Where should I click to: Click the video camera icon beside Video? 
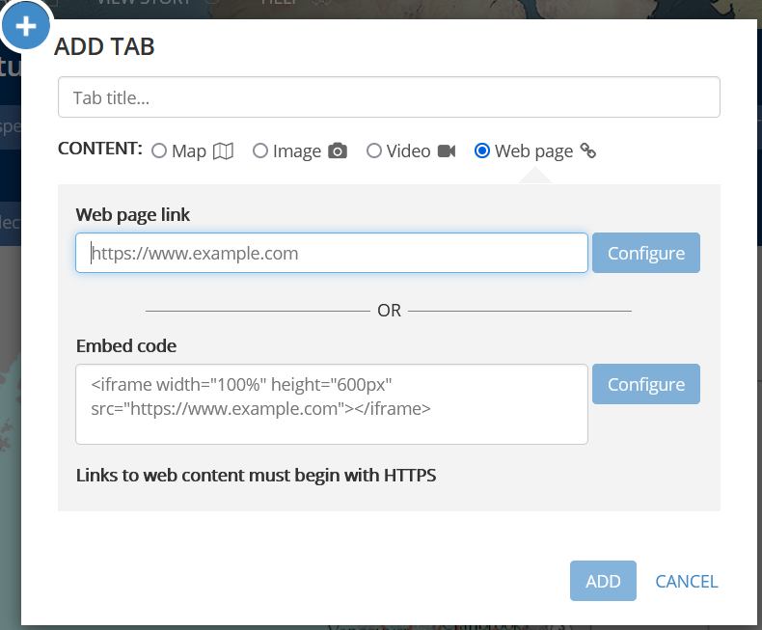447,151
